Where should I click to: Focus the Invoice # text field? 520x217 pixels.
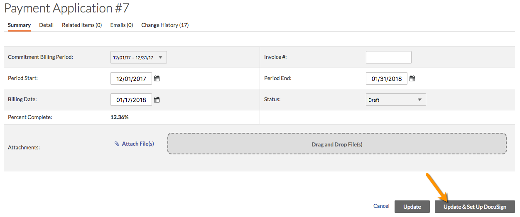388,57
